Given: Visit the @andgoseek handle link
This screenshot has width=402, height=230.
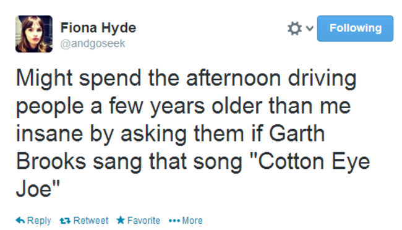Looking at the screenshot, I should point(93,43).
